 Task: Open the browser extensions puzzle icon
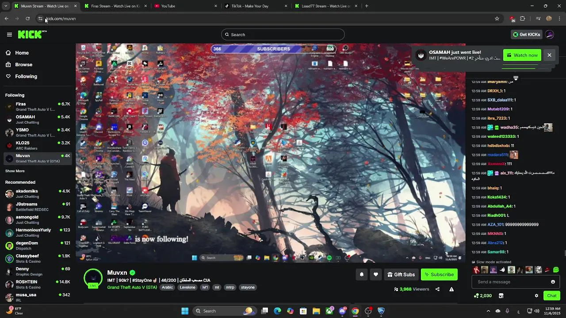click(523, 19)
